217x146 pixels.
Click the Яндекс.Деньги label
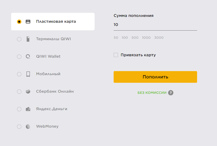pyautogui.click(x=52, y=109)
